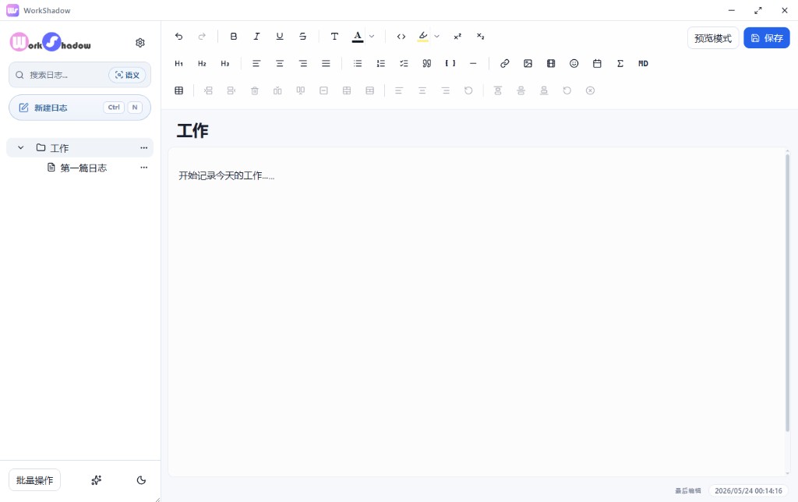798x502 pixels.
Task: Toggle bold formatting
Action: click(x=234, y=36)
